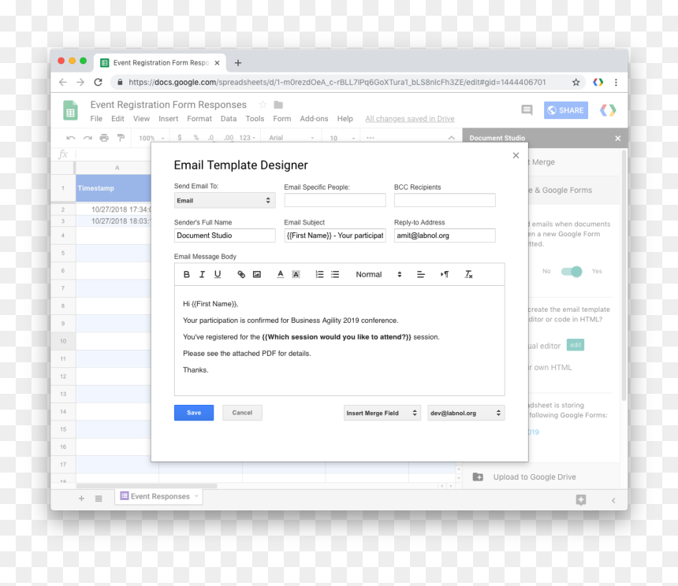This screenshot has width=678, height=586.
Task: Open Upload to Google Drive section
Action: [x=534, y=477]
